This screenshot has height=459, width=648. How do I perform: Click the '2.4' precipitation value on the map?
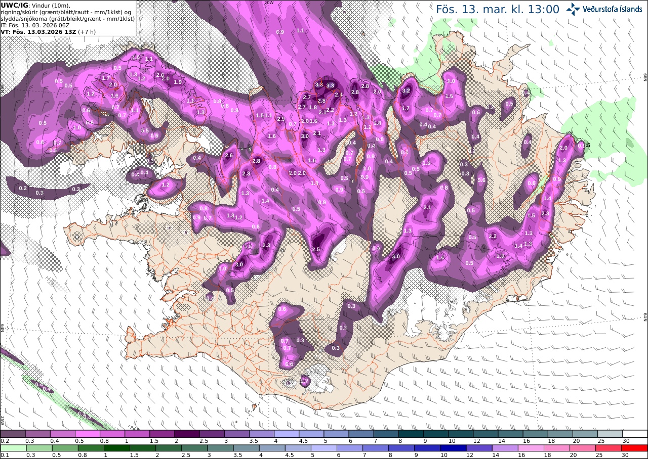(339, 95)
